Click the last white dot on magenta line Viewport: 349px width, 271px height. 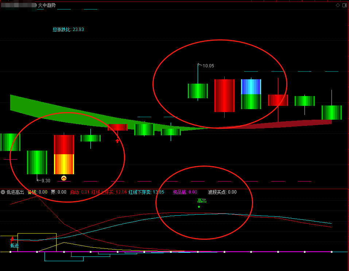tap(331, 252)
